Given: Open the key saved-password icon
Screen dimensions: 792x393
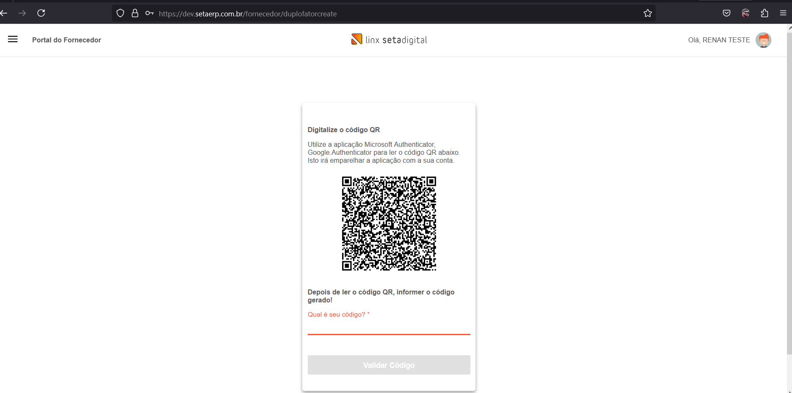Looking at the screenshot, I should 149,13.
